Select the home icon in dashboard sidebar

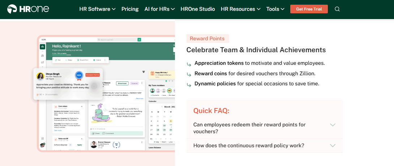[x=42, y=46]
